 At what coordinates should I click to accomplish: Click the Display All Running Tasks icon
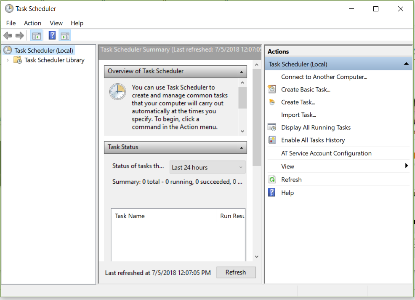point(272,127)
